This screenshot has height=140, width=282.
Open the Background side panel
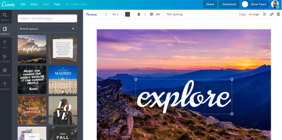click(x=5, y=72)
